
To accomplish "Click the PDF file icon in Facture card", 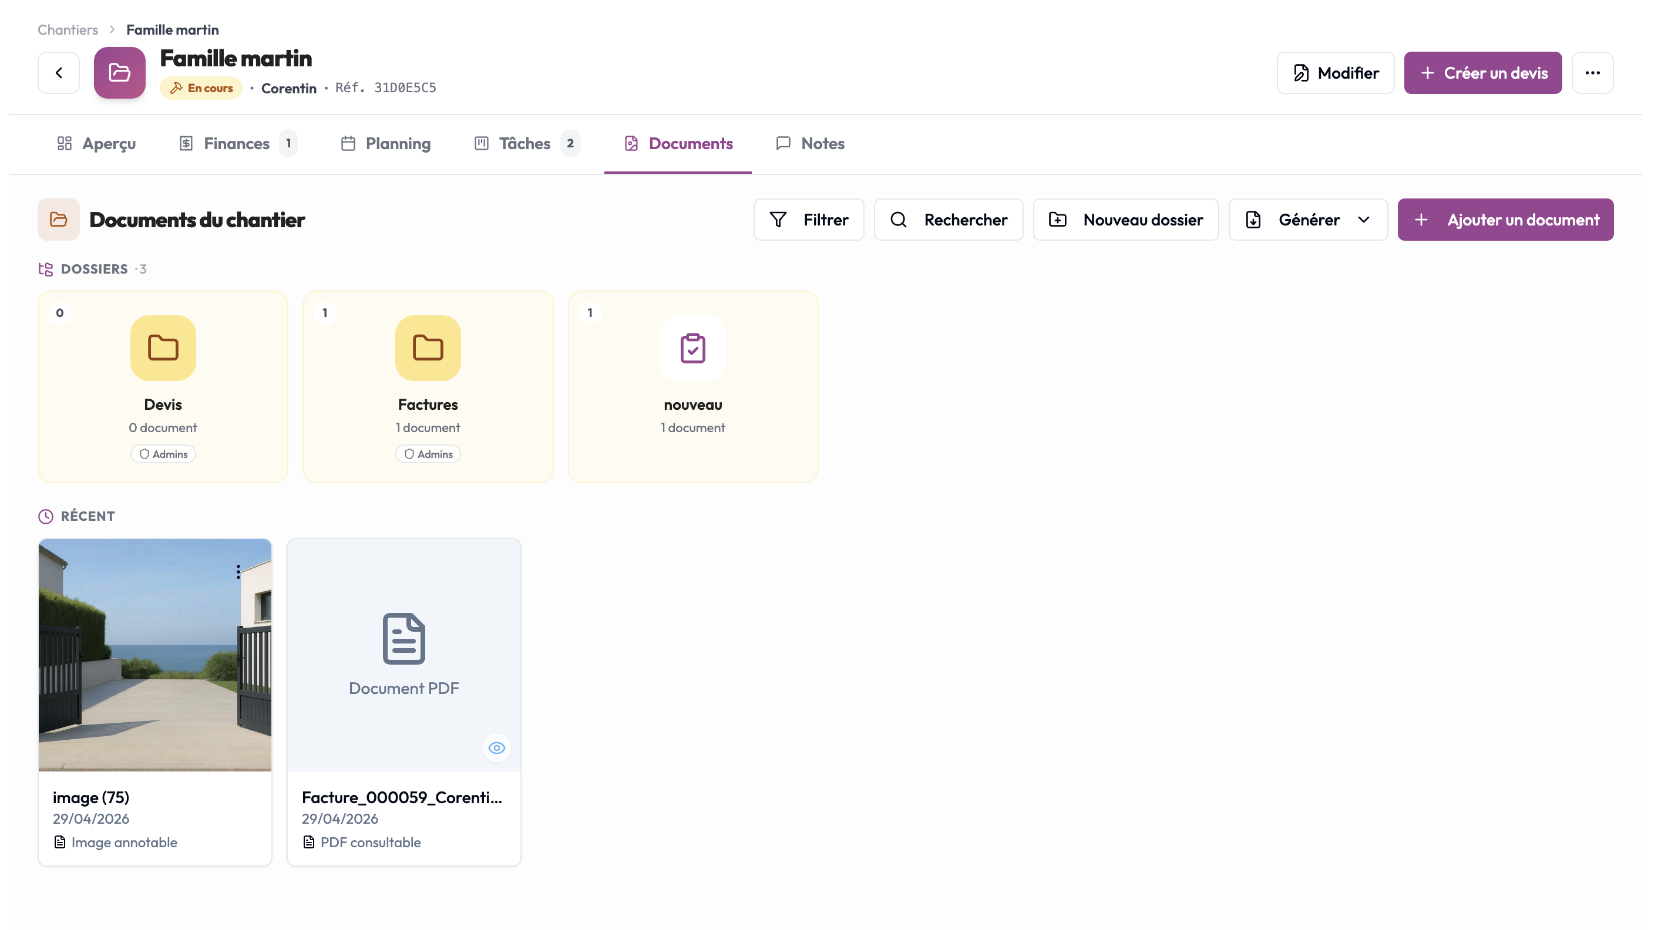I will 404,639.
